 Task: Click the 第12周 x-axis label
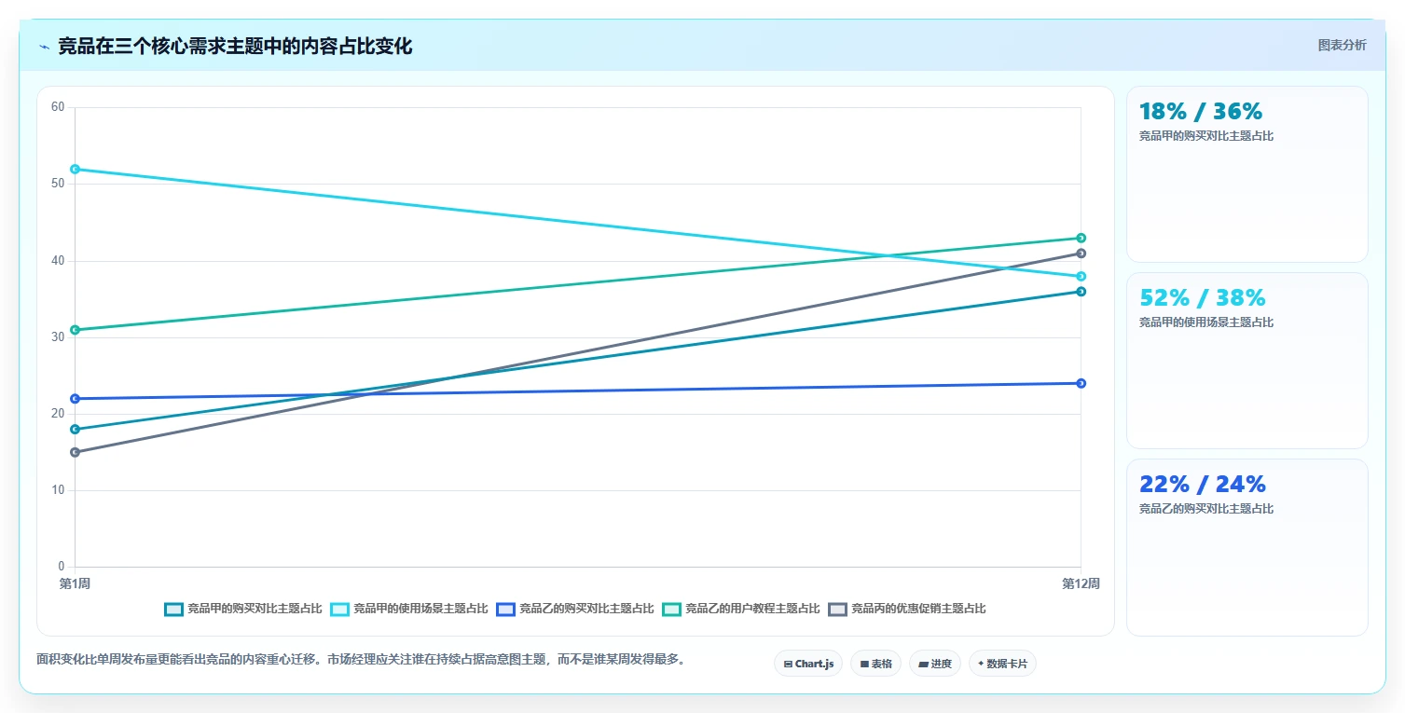coord(1081,583)
